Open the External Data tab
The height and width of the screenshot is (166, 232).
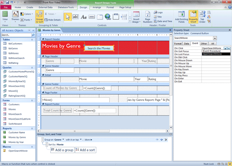[46, 7]
